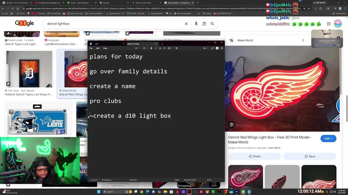Open the YouTube bookmark
This screenshot has height=195, width=348.
[40, 13]
